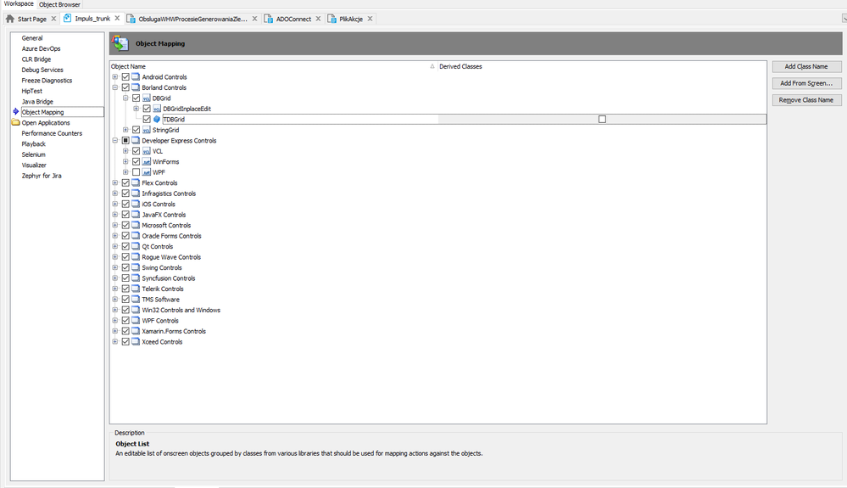Click the Add From Screen button
847x488 pixels.
coord(806,83)
